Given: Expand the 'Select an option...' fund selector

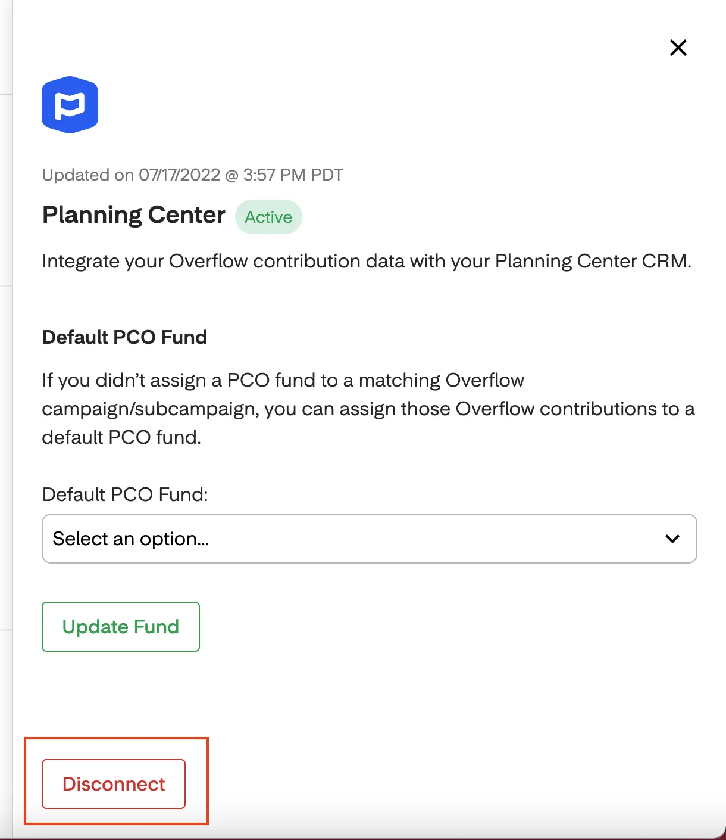Looking at the screenshot, I should (369, 539).
